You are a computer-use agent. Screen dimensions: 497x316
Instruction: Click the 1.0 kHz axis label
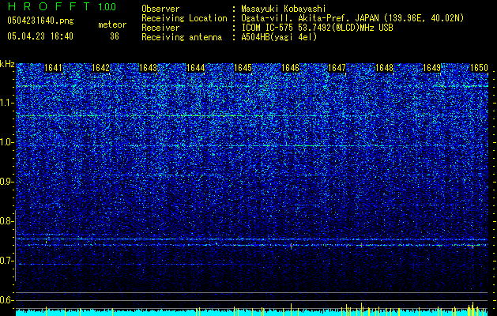pos(6,142)
